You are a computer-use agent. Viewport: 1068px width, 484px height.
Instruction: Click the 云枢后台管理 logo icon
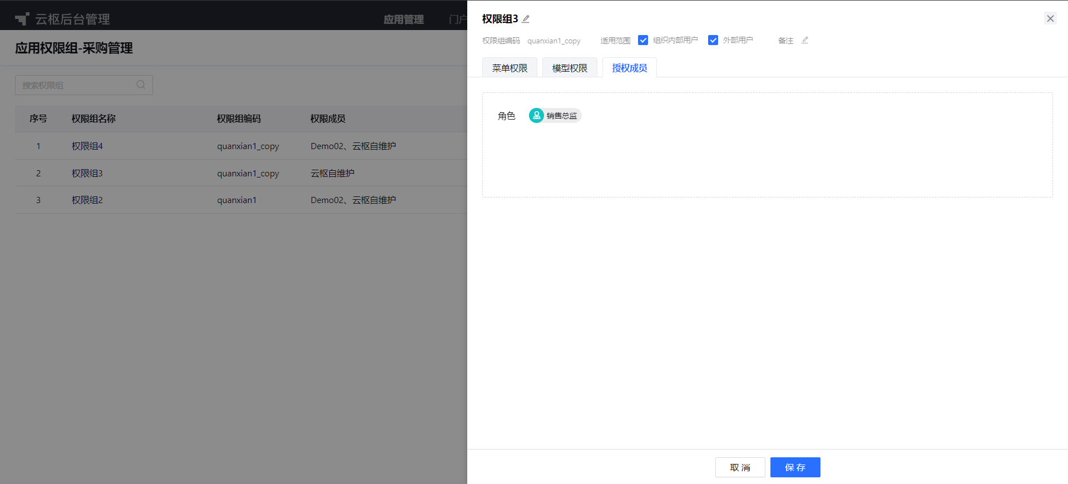(22, 19)
